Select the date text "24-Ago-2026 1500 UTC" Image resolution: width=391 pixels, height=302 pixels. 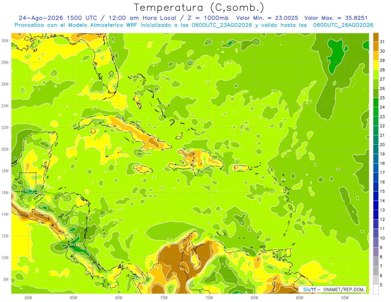click(57, 18)
